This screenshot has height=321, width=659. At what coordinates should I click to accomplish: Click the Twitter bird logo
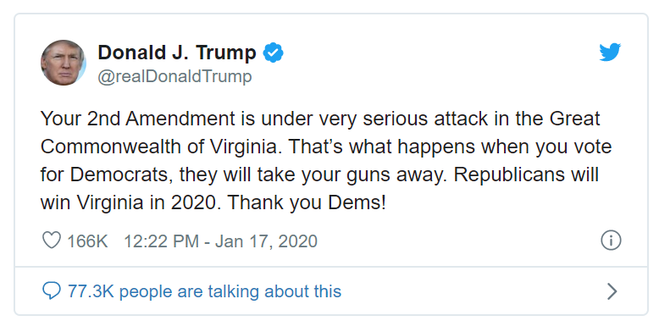[x=610, y=53]
